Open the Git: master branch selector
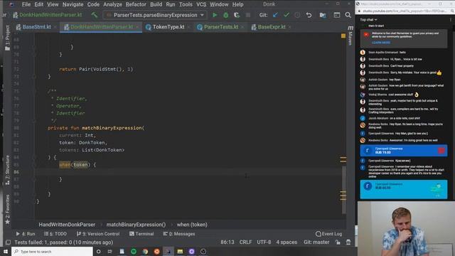Screen dimensions: 455x256 pos(316,242)
